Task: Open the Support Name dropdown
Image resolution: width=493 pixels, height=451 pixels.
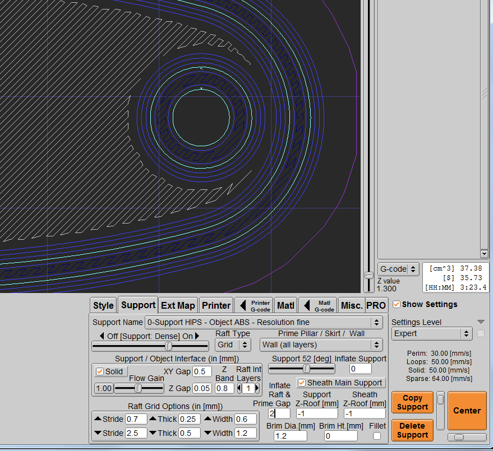Action: coord(264,322)
